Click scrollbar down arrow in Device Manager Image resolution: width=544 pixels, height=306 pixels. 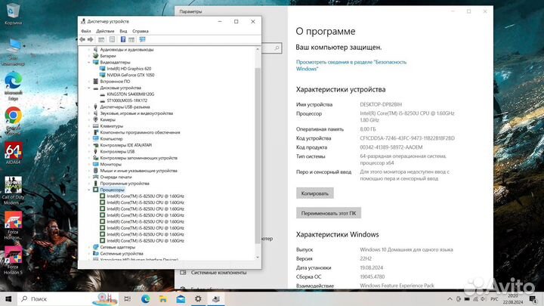258,257
